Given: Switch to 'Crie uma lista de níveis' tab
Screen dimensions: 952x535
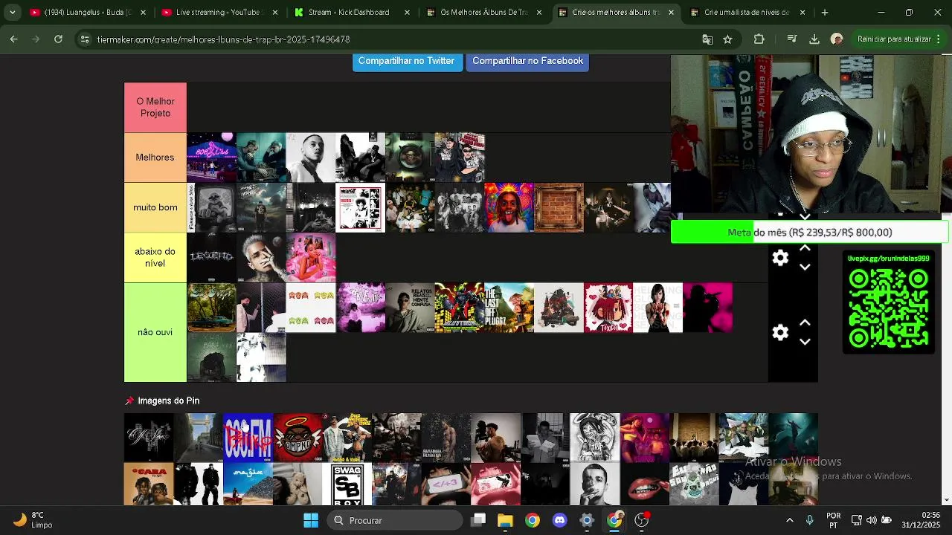Looking at the screenshot, I should coord(747,13).
